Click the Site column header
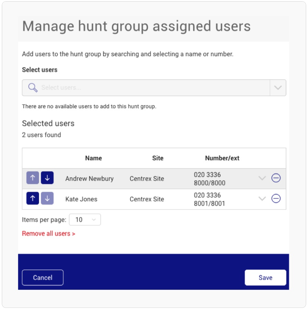This screenshot has width=308, height=310. tap(158, 158)
